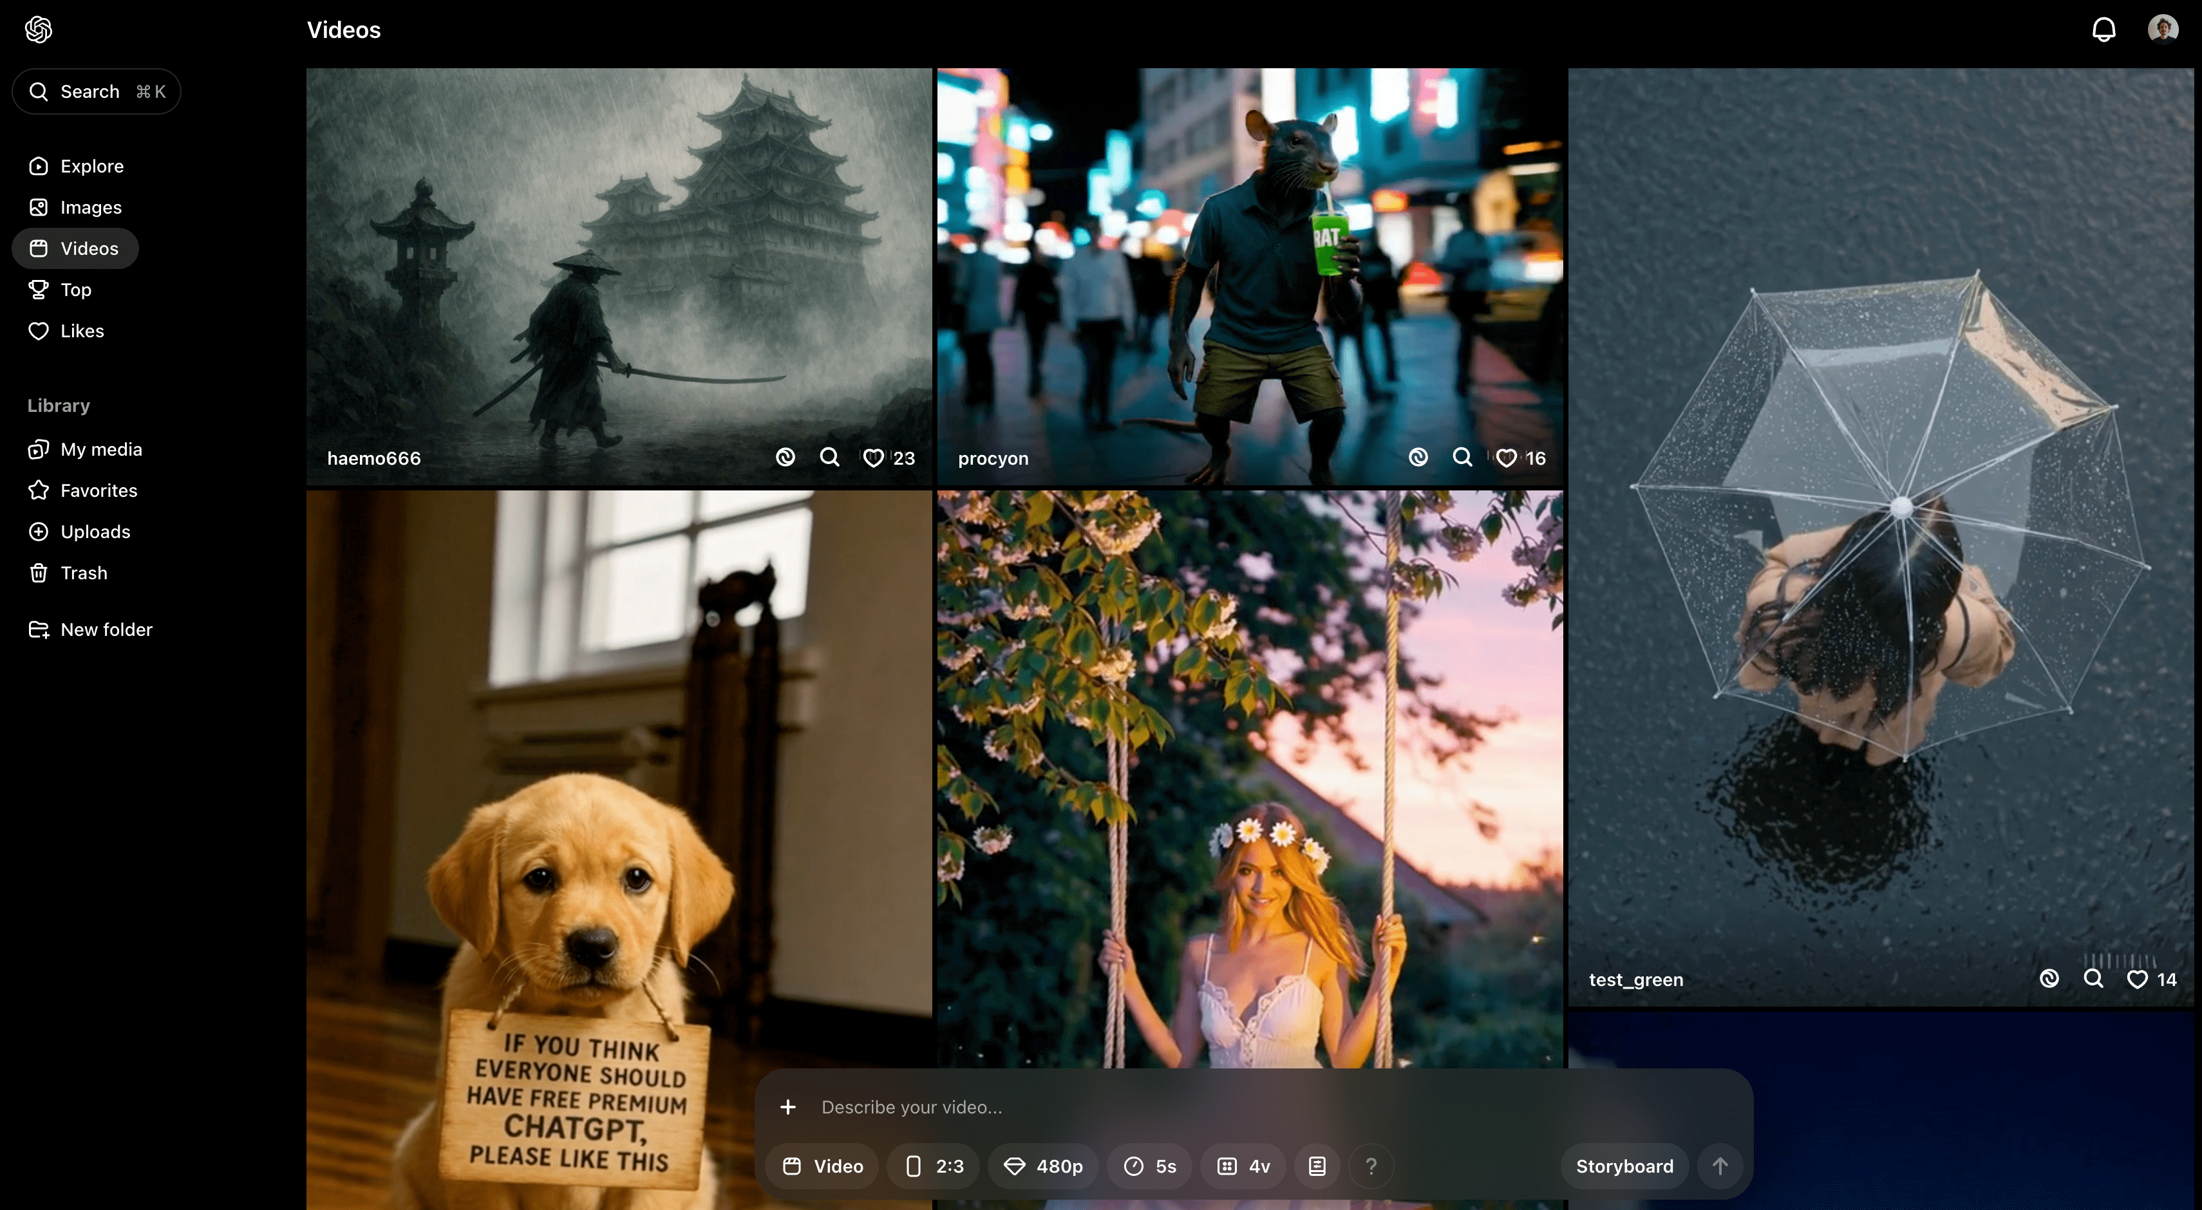Click magnifier icon on haemo666's video
2202x1210 pixels.
(829, 457)
